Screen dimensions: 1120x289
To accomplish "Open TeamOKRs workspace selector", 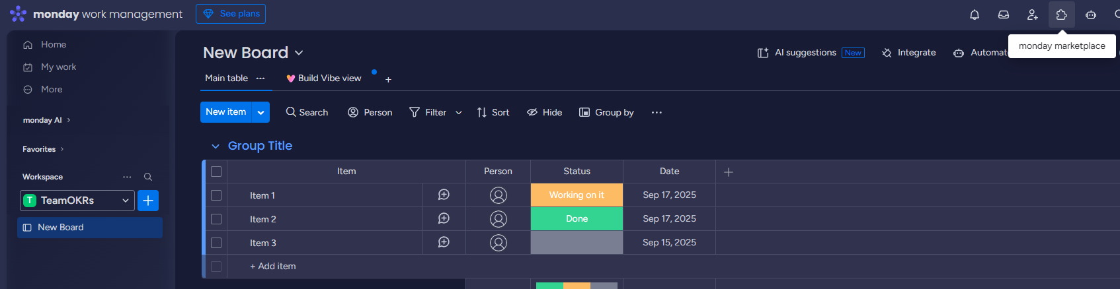I will tap(77, 201).
